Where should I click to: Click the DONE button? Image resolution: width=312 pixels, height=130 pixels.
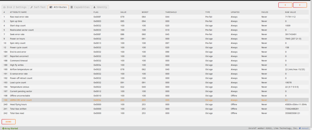[8, 122]
